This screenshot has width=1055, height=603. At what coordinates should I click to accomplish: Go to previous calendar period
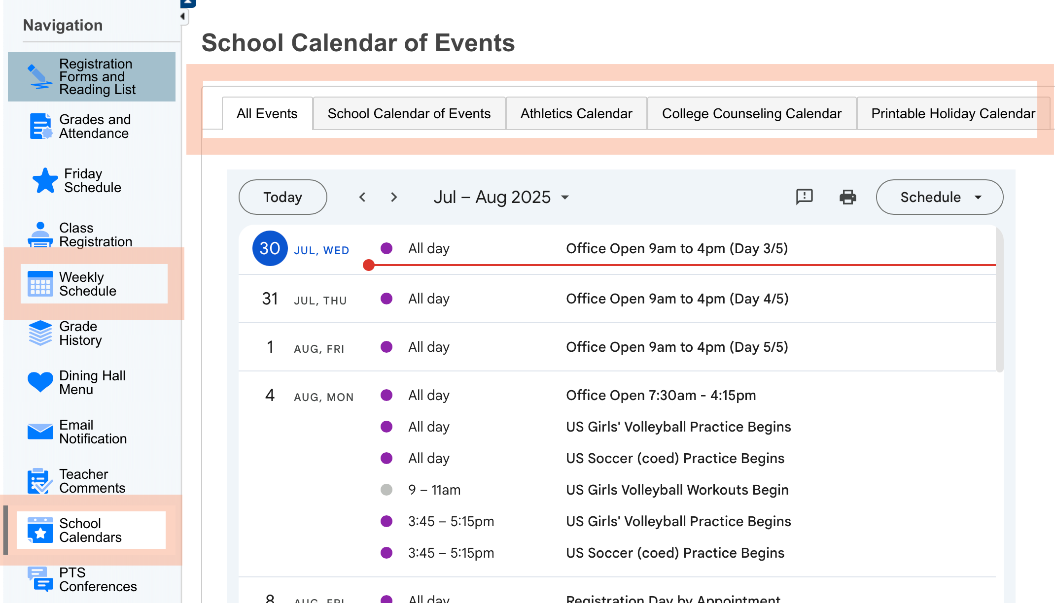(362, 197)
